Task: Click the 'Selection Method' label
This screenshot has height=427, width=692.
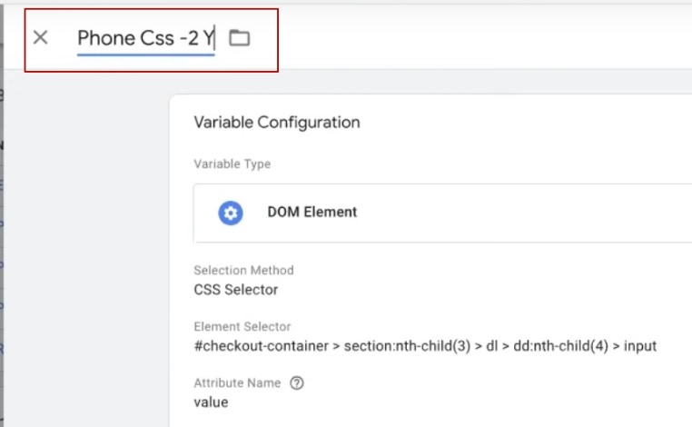Action: (x=243, y=271)
